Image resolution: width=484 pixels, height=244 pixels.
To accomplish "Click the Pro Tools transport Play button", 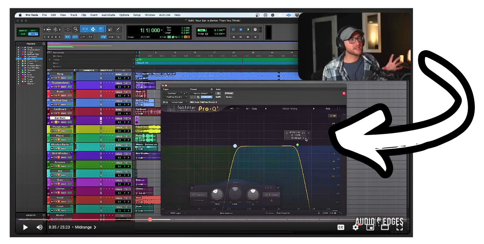I will tap(248, 29).
